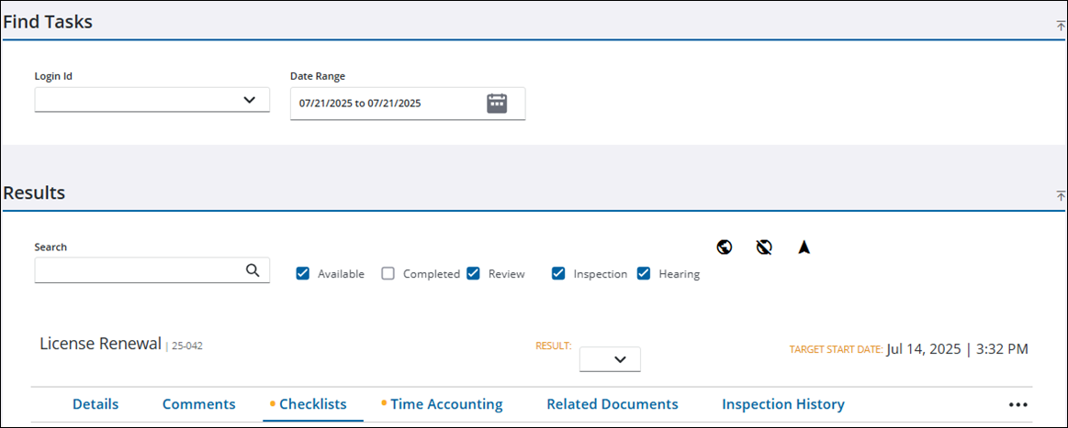The width and height of the screenshot is (1068, 428).
Task: Open the three-dot more options menu
Action: pyautogui.click(x=1017, y=404)
